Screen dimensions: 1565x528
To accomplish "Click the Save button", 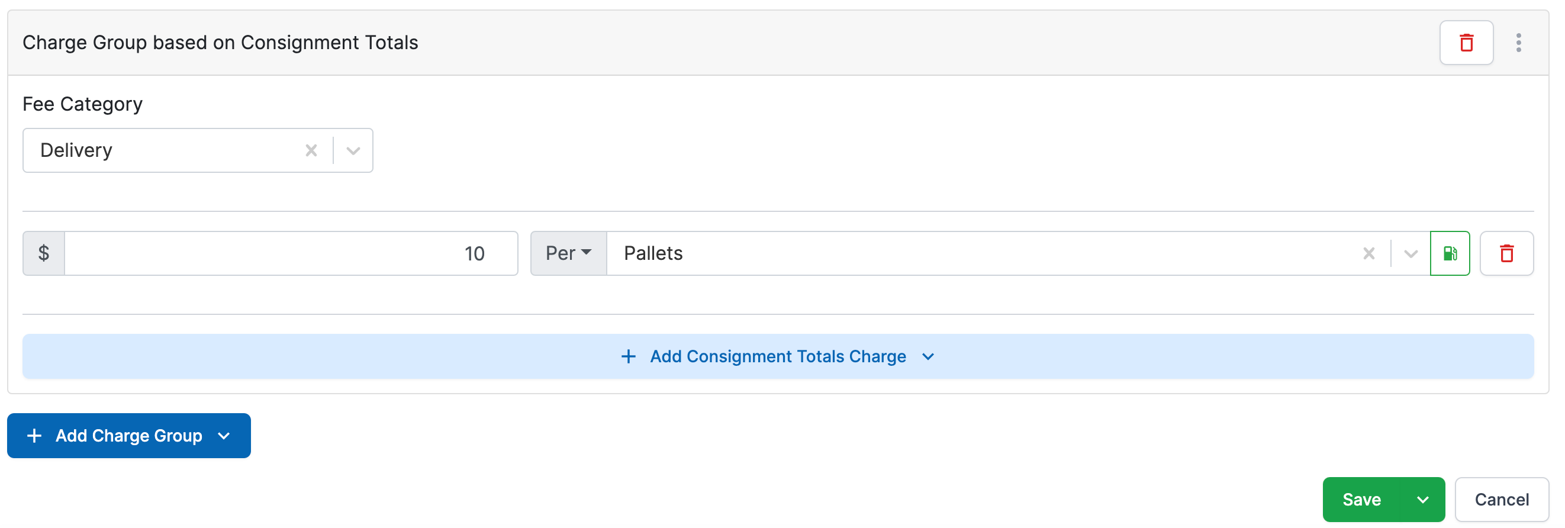I will [x=1361, y=500].
